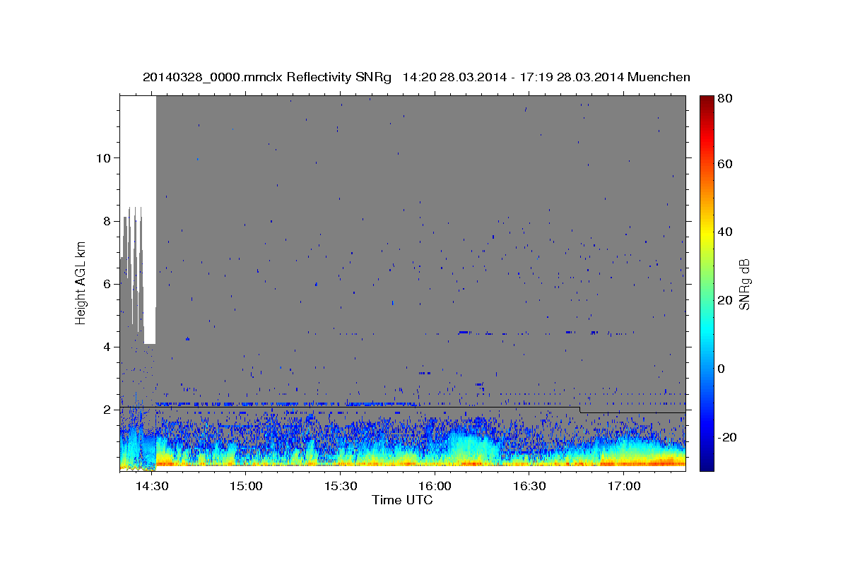
Task: Click the 15:30 time tick label
Action: point(340,487)
